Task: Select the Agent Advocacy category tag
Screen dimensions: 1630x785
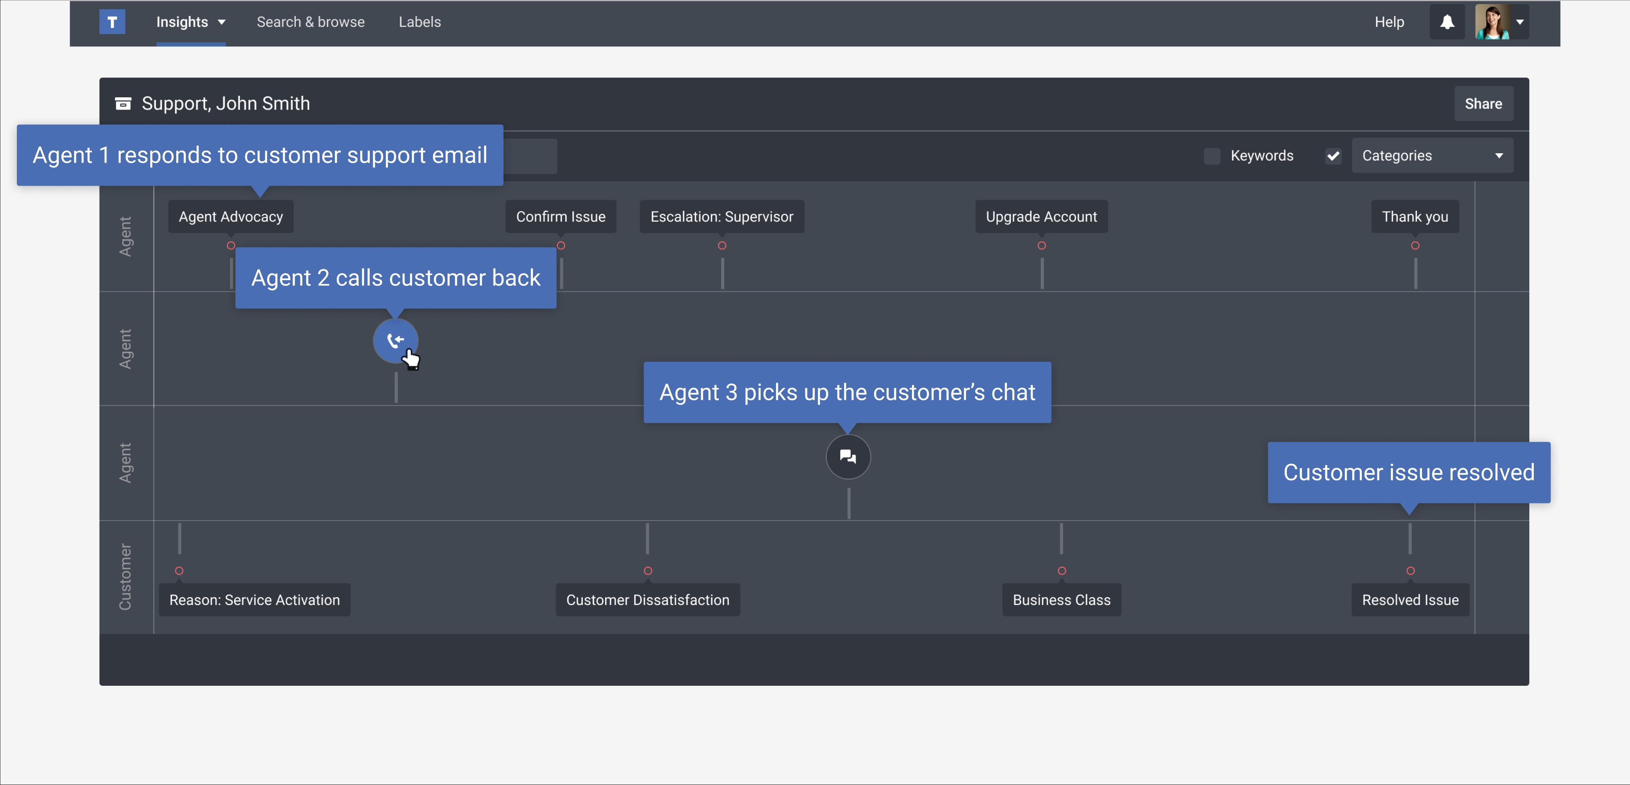Action: point(230,216)
